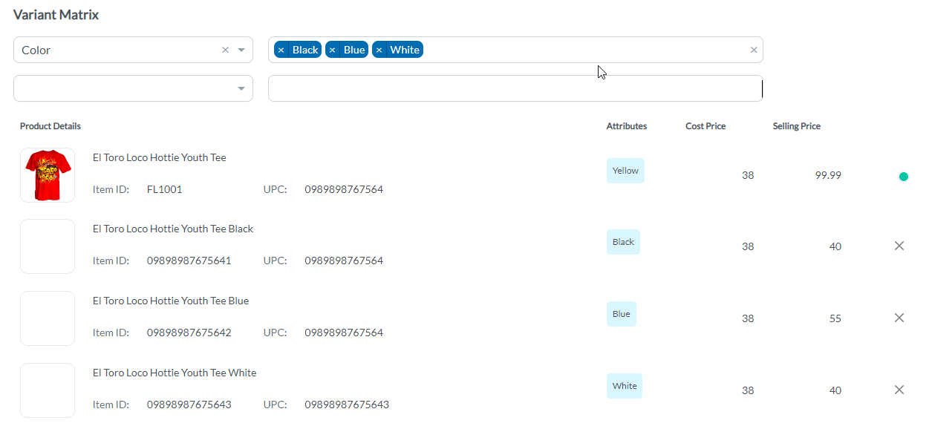
Task: Toggle the green status indicator dot
Action: (904, 177)
